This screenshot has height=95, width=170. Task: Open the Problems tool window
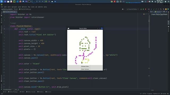pos(40,92)
